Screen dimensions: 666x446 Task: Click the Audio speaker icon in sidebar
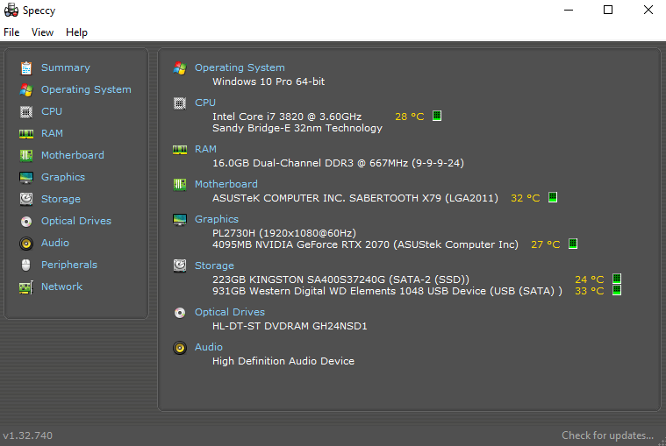click(26, 244)
